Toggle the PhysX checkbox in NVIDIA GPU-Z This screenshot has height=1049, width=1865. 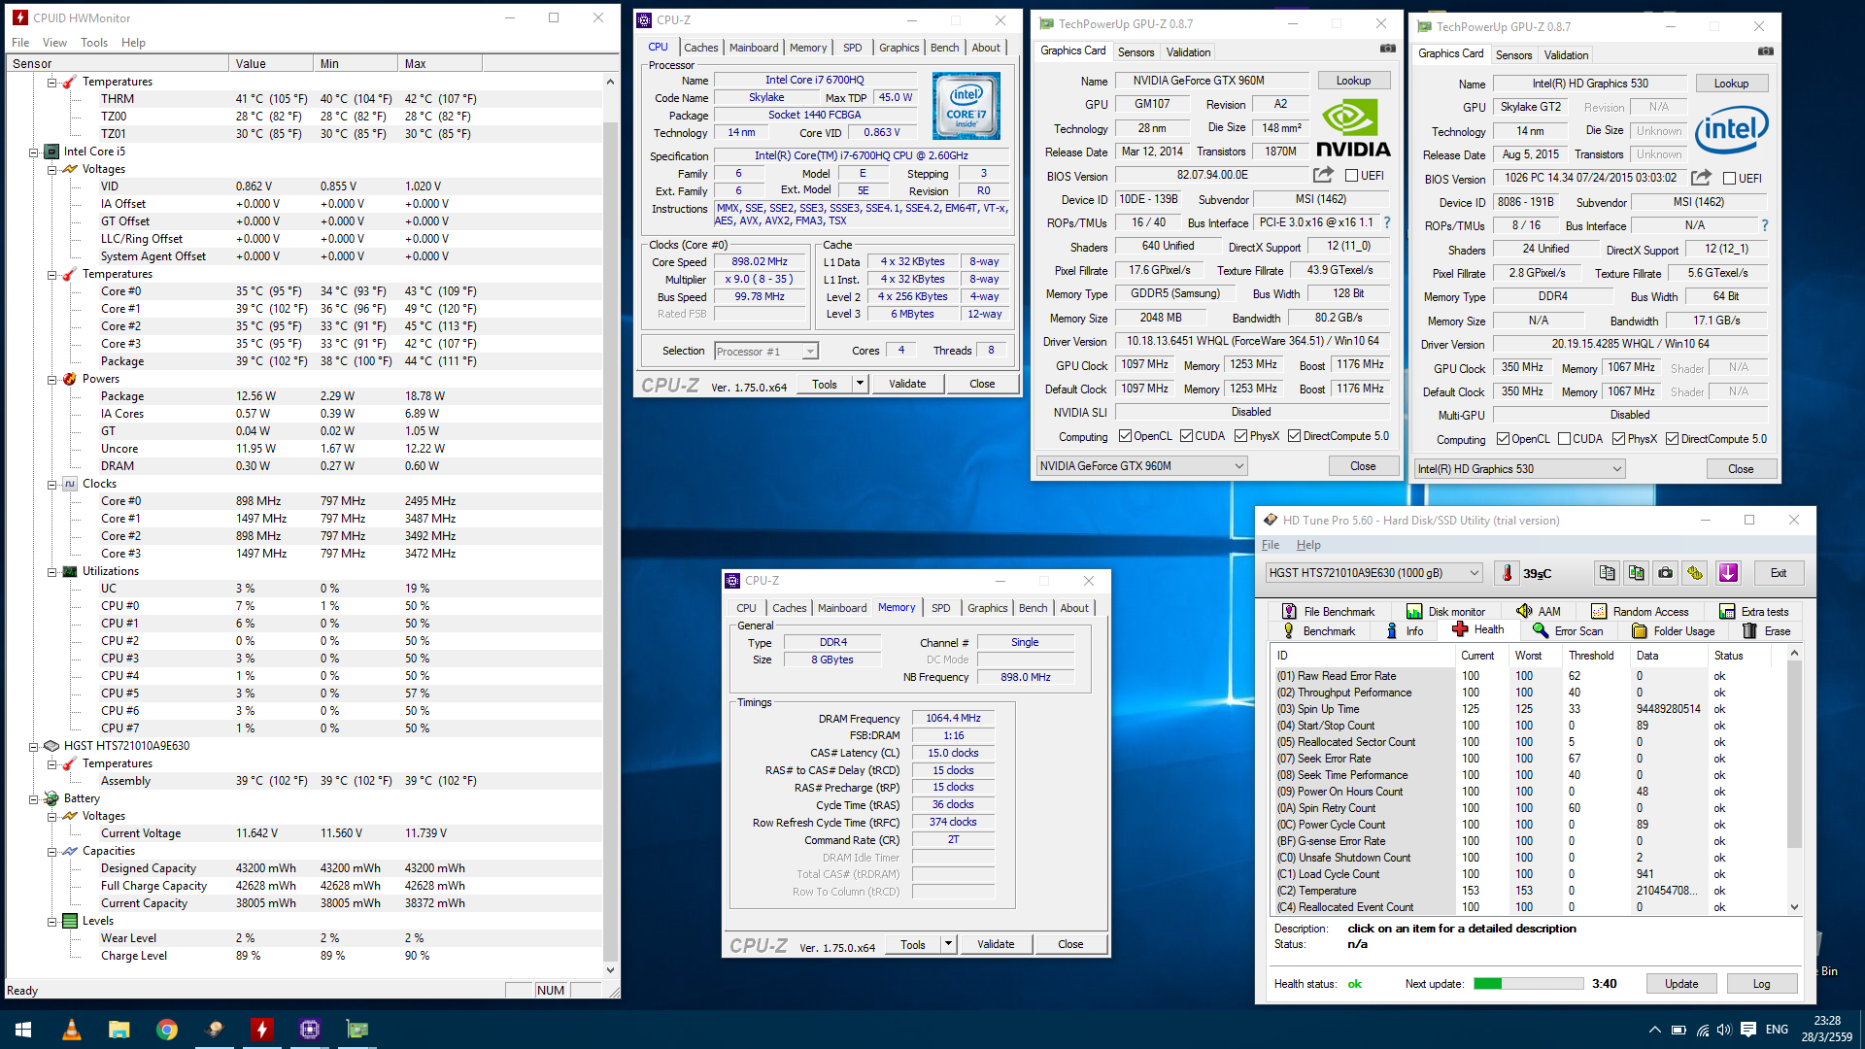coord(1240,436)
